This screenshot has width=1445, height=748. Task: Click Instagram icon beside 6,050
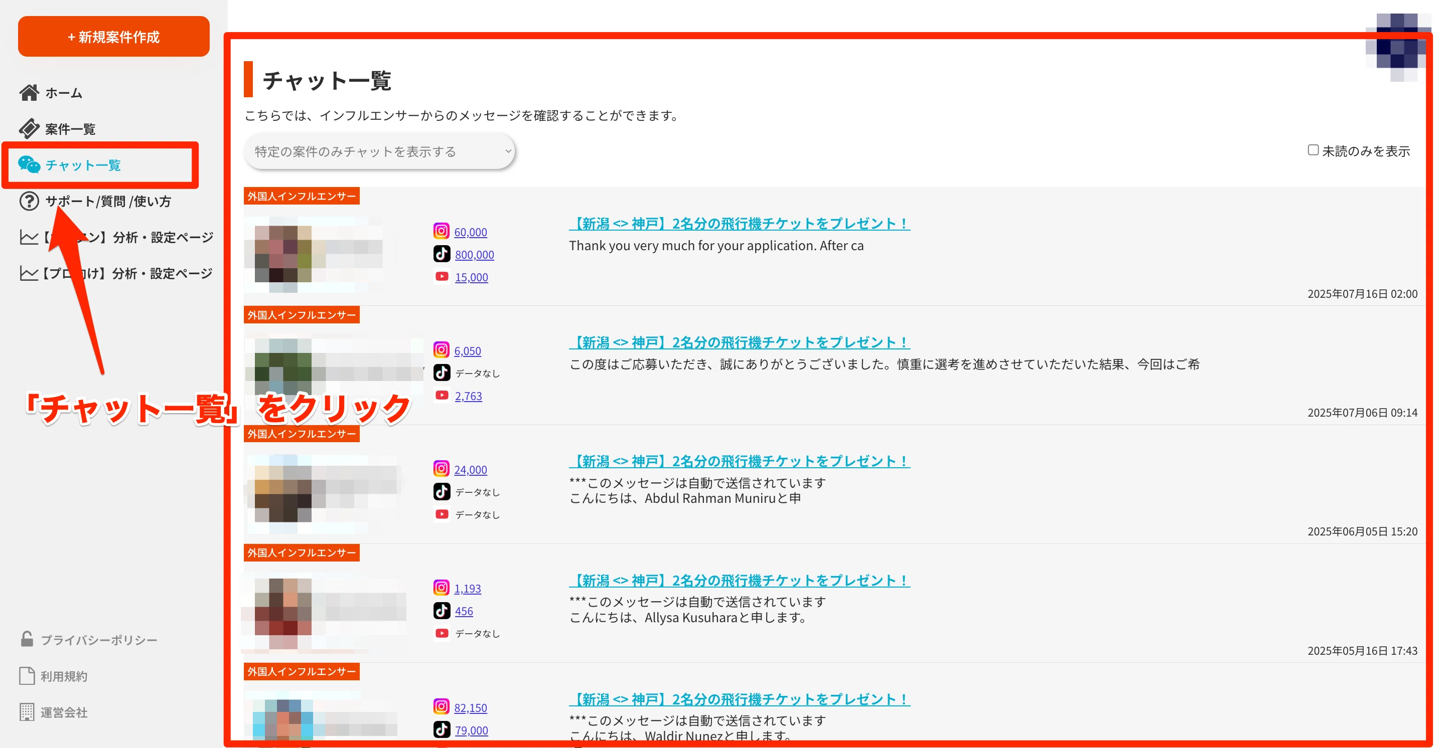tap(442, 349)
